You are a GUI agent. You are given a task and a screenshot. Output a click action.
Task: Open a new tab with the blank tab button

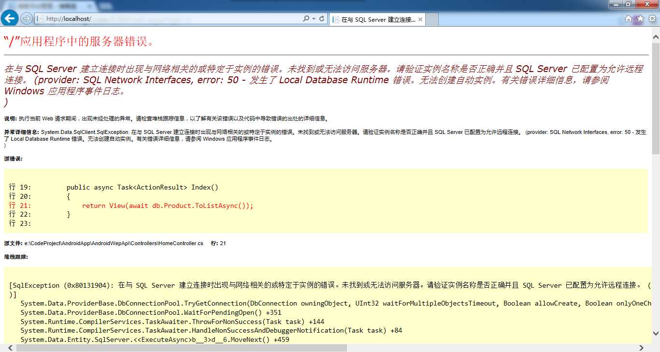pos(432,20)
